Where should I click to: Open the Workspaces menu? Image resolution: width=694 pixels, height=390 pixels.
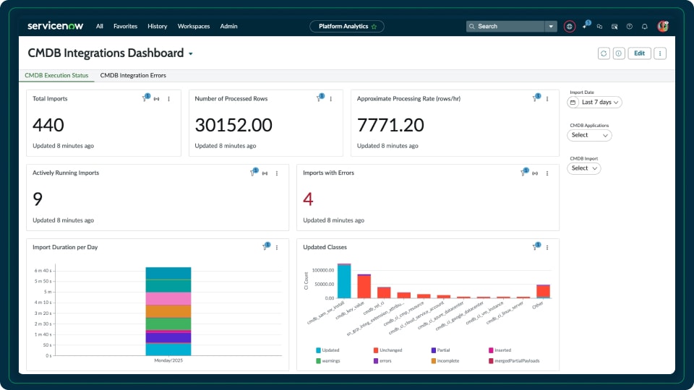point(193,27)
